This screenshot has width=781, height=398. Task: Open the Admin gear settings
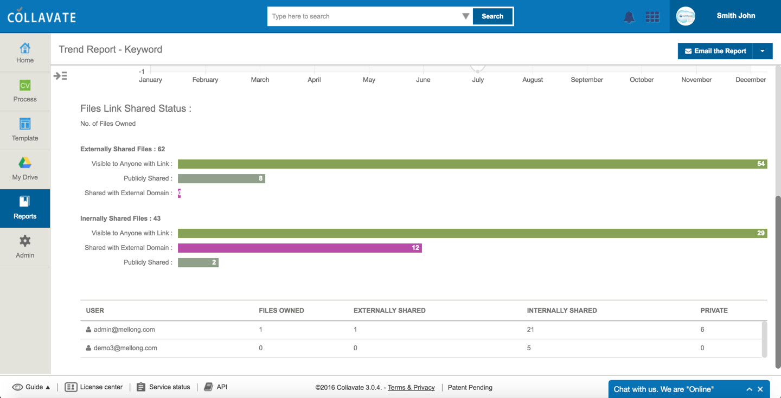click(25, 247)
